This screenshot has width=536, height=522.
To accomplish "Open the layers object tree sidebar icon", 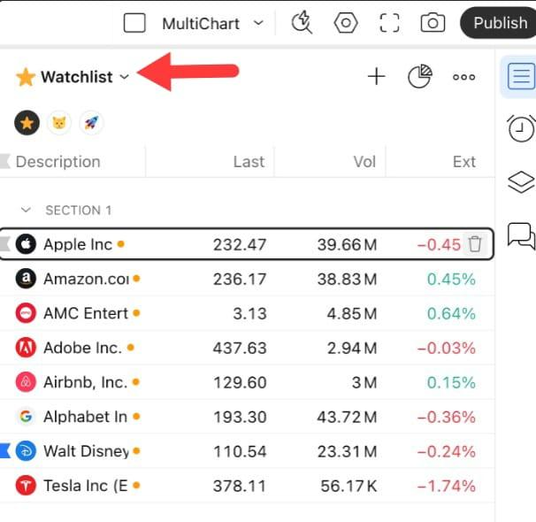I will click(521, 181).
